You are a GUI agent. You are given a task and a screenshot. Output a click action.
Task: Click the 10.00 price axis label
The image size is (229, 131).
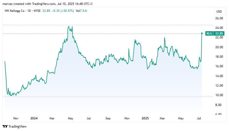coord(219,95)
